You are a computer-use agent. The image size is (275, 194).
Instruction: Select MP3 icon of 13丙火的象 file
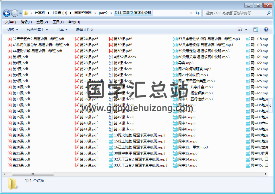[x=111, y=135]
